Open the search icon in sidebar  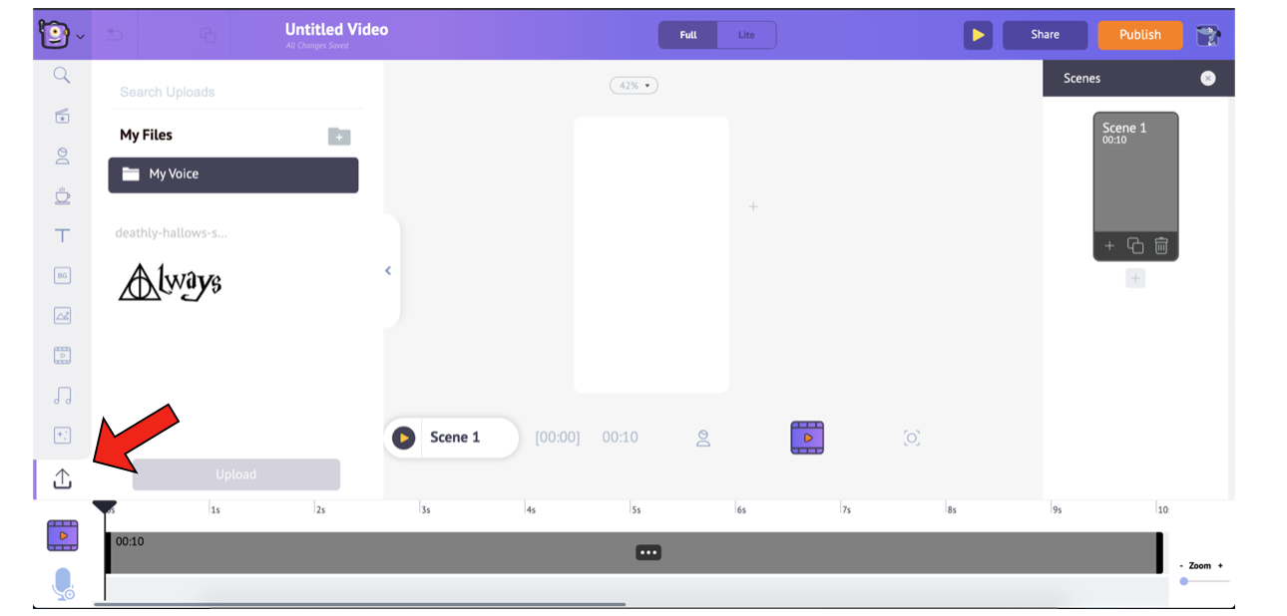click(x=62, y=76)
